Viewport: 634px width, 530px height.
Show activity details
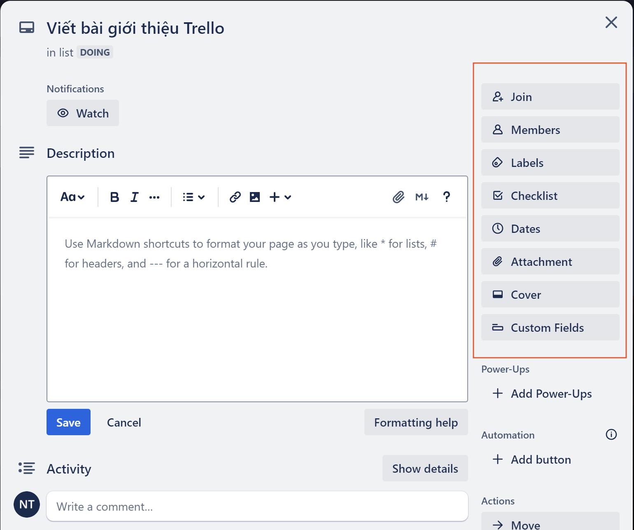click(x=425, y=468)
